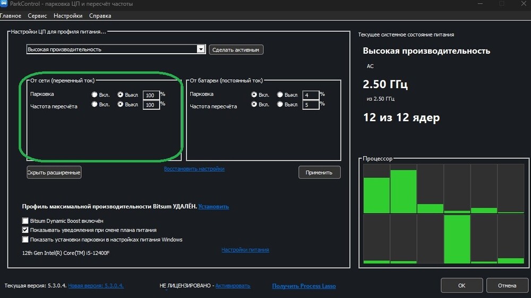Enable AC Частота пересчёта Вкл. radio
Viewport: 531px width, 298px height.
95,104
